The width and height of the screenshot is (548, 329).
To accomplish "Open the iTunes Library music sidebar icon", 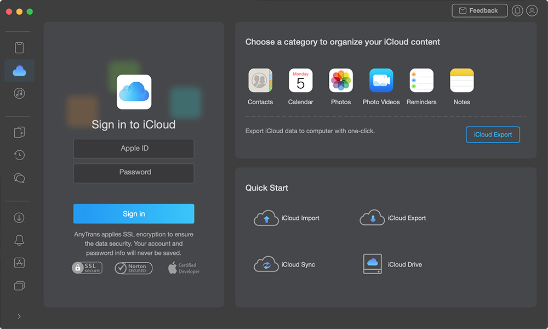I will 19,93.
